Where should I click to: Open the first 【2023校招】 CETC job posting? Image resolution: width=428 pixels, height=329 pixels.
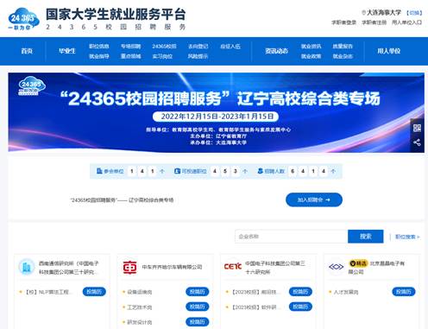point(255,292)
